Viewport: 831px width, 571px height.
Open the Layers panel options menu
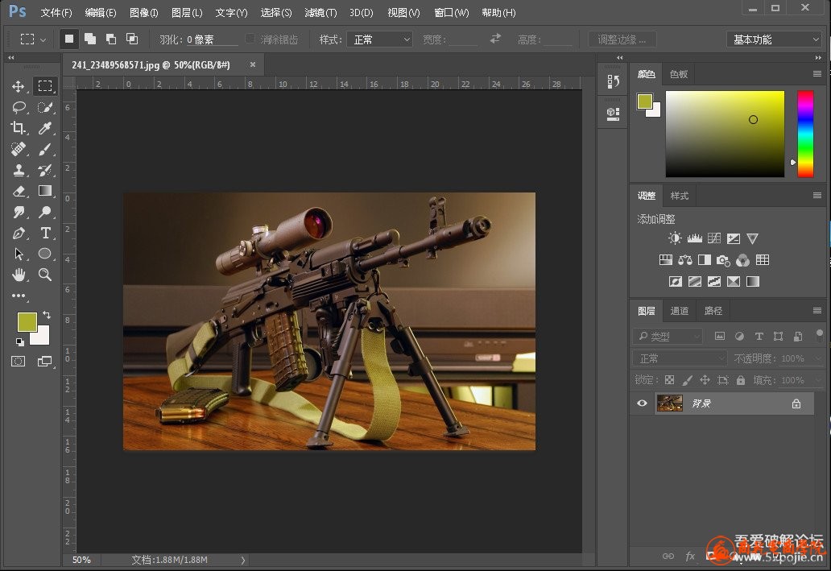817,311
